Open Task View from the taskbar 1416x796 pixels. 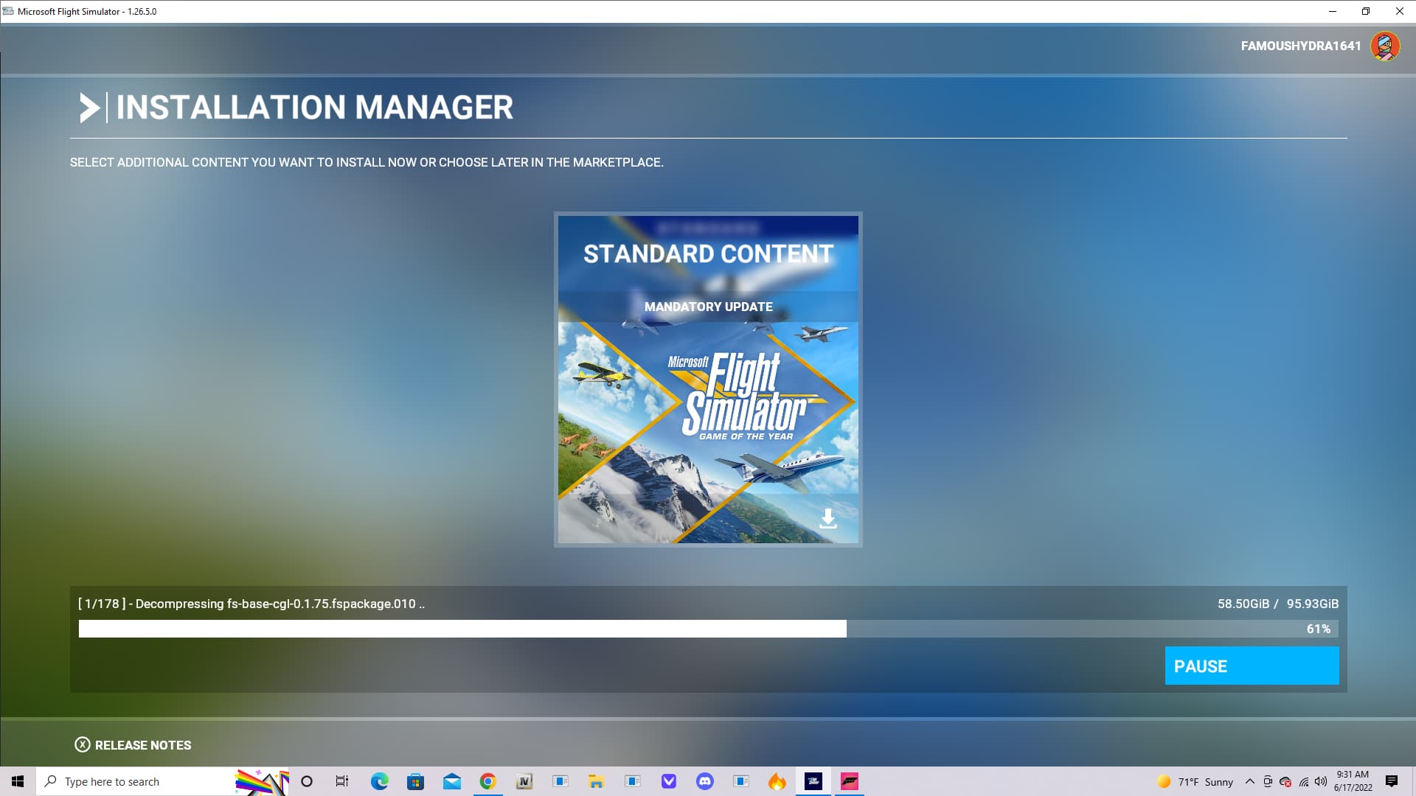(x=342, y=781)
